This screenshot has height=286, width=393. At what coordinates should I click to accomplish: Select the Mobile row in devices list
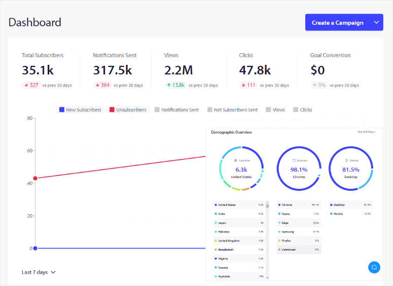click(351, 214)
